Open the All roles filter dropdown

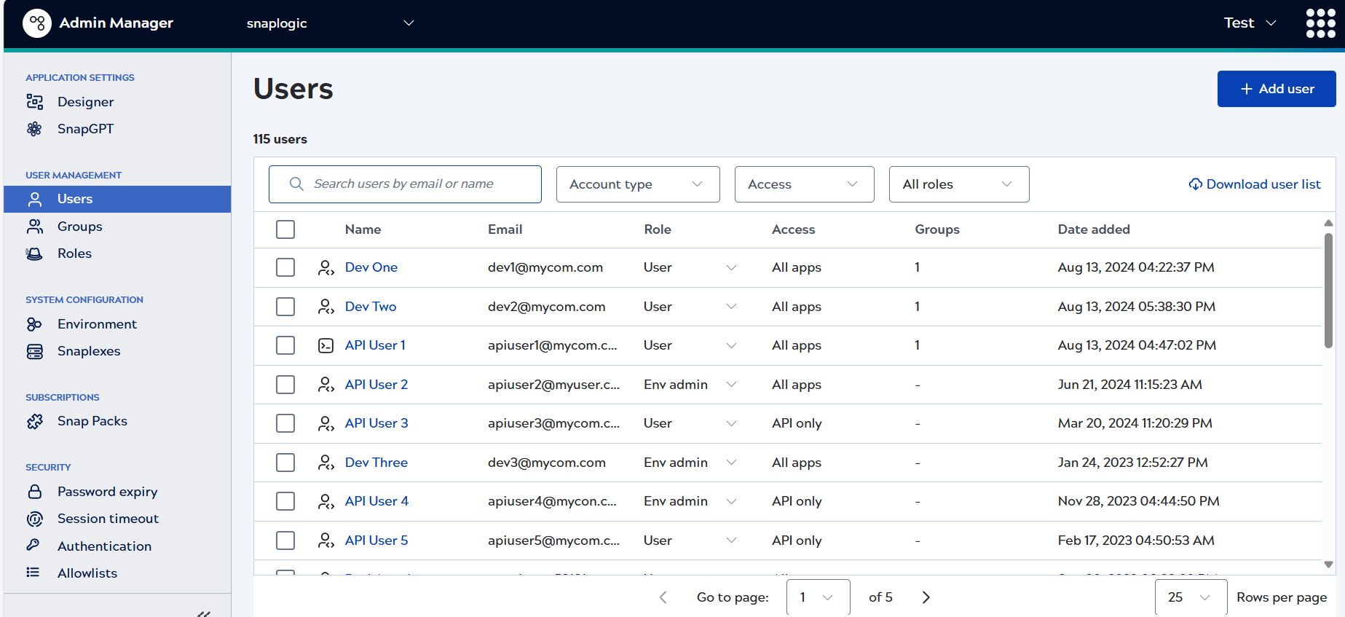coord(958,184)
